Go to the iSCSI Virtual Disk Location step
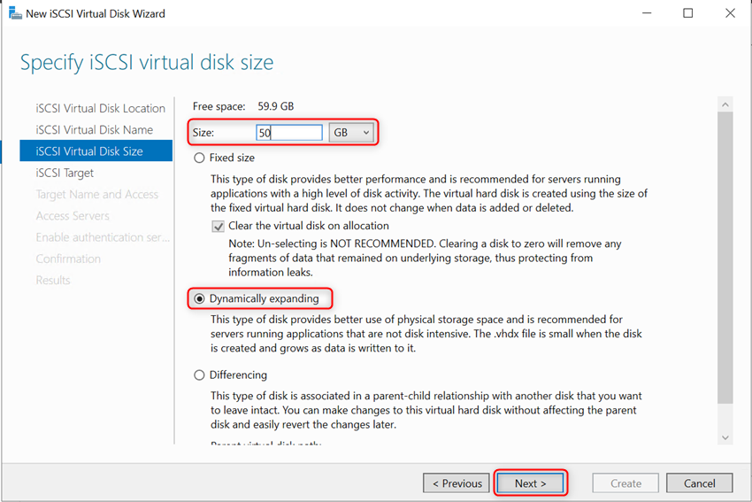The height and width of the screenshot is (502, 752). click(x=100, y=109)
